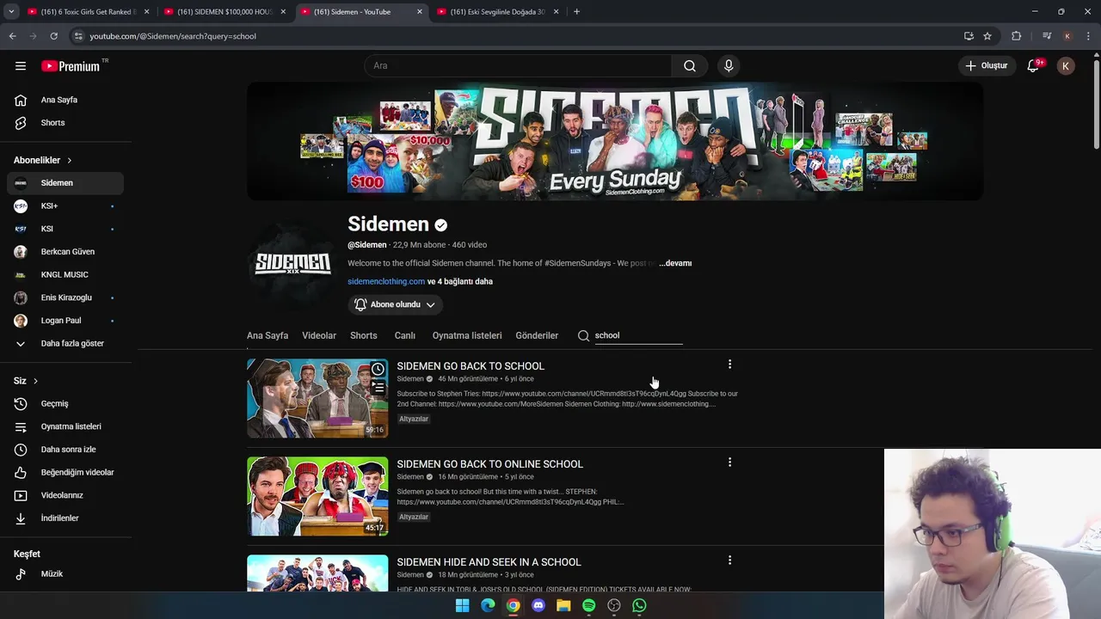Expand the Abonelikler section header
This screenshot has width=1101, height=619.
pyautogui.click(x=43, y=161)
